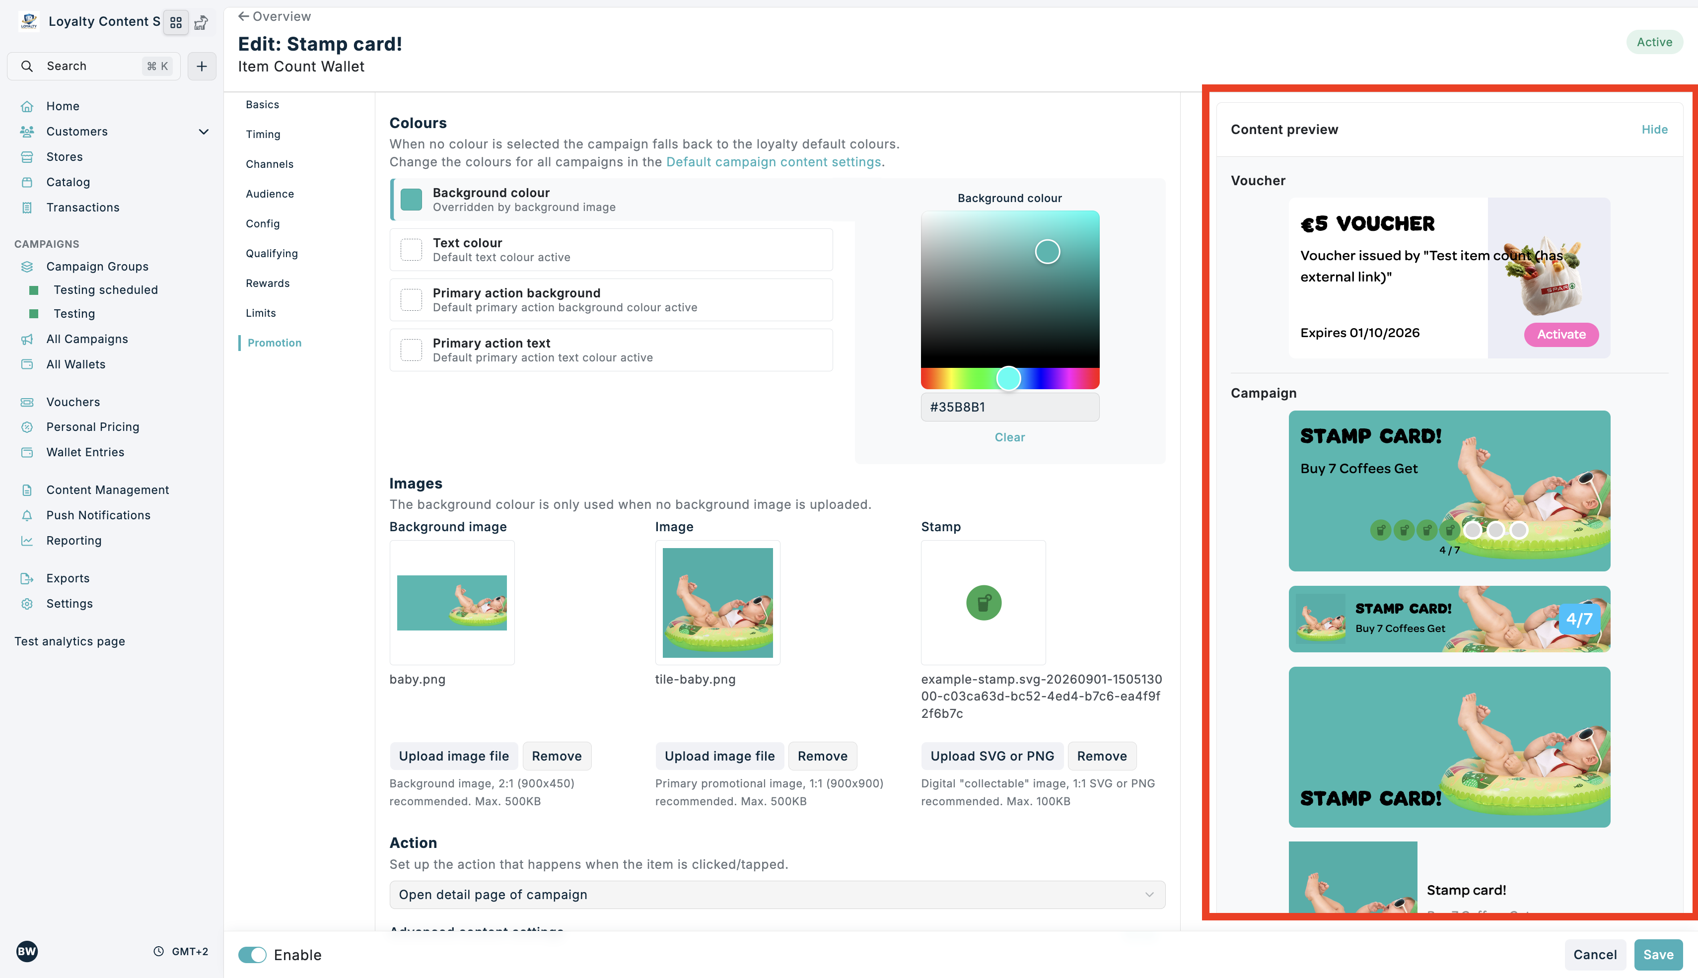Image resolution: width=1698 pixels, height=978 pixels.
Task: Go back to Overview
Action: [274, 16]
